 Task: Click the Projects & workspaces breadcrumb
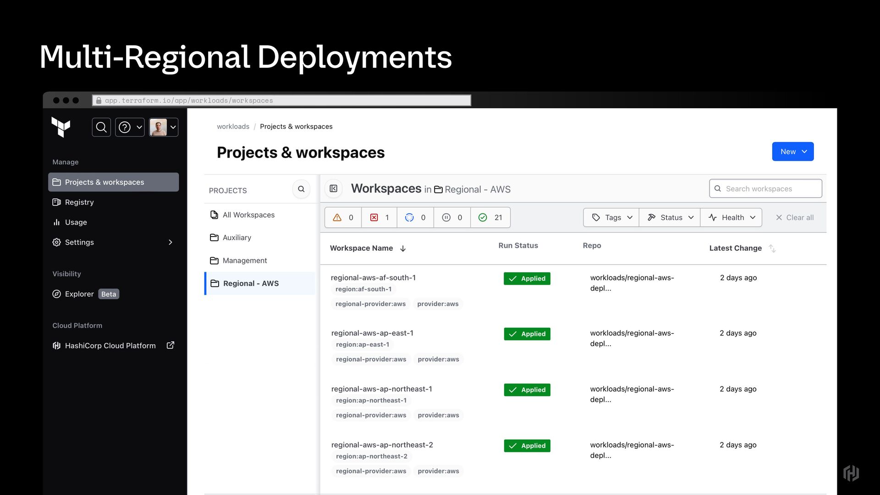pyautogui.click(x=296, y=126)
